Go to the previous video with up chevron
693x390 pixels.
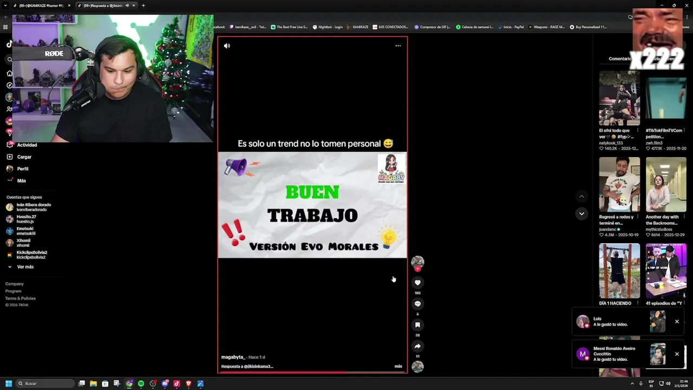click(581, 196)
